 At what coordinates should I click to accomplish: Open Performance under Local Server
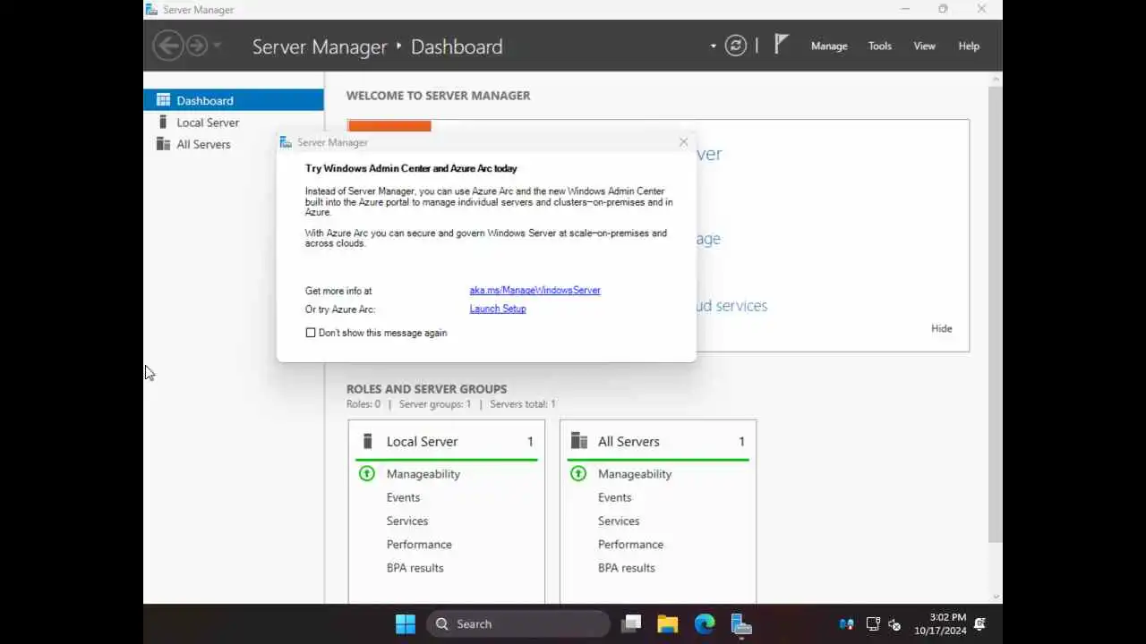419,544
